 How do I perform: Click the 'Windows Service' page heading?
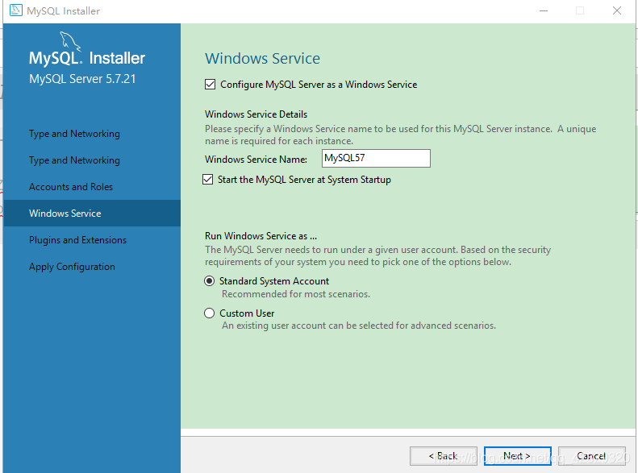(262, 59)
